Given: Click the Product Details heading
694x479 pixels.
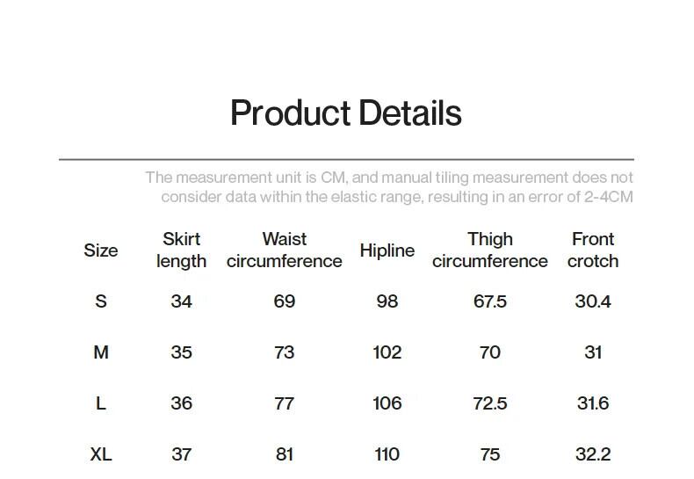Looking at the screenshot, I should pyautogui.click(x=345, y=113).
